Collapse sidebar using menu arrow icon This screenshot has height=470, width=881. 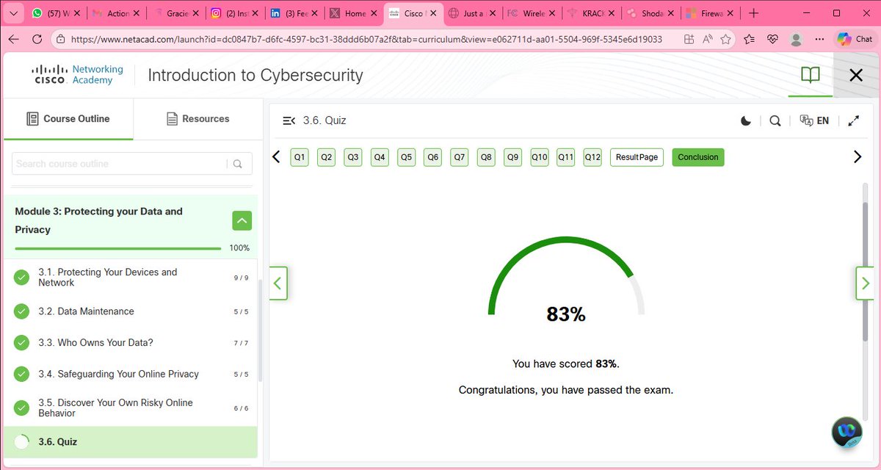(289, 121)
